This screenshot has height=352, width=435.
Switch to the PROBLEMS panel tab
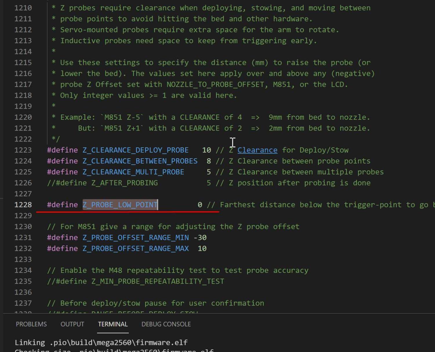click(31, 324)
